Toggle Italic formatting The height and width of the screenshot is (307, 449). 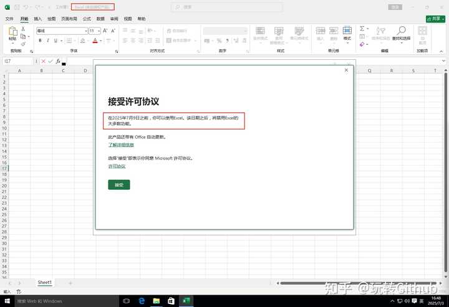(x=48, y=40)
